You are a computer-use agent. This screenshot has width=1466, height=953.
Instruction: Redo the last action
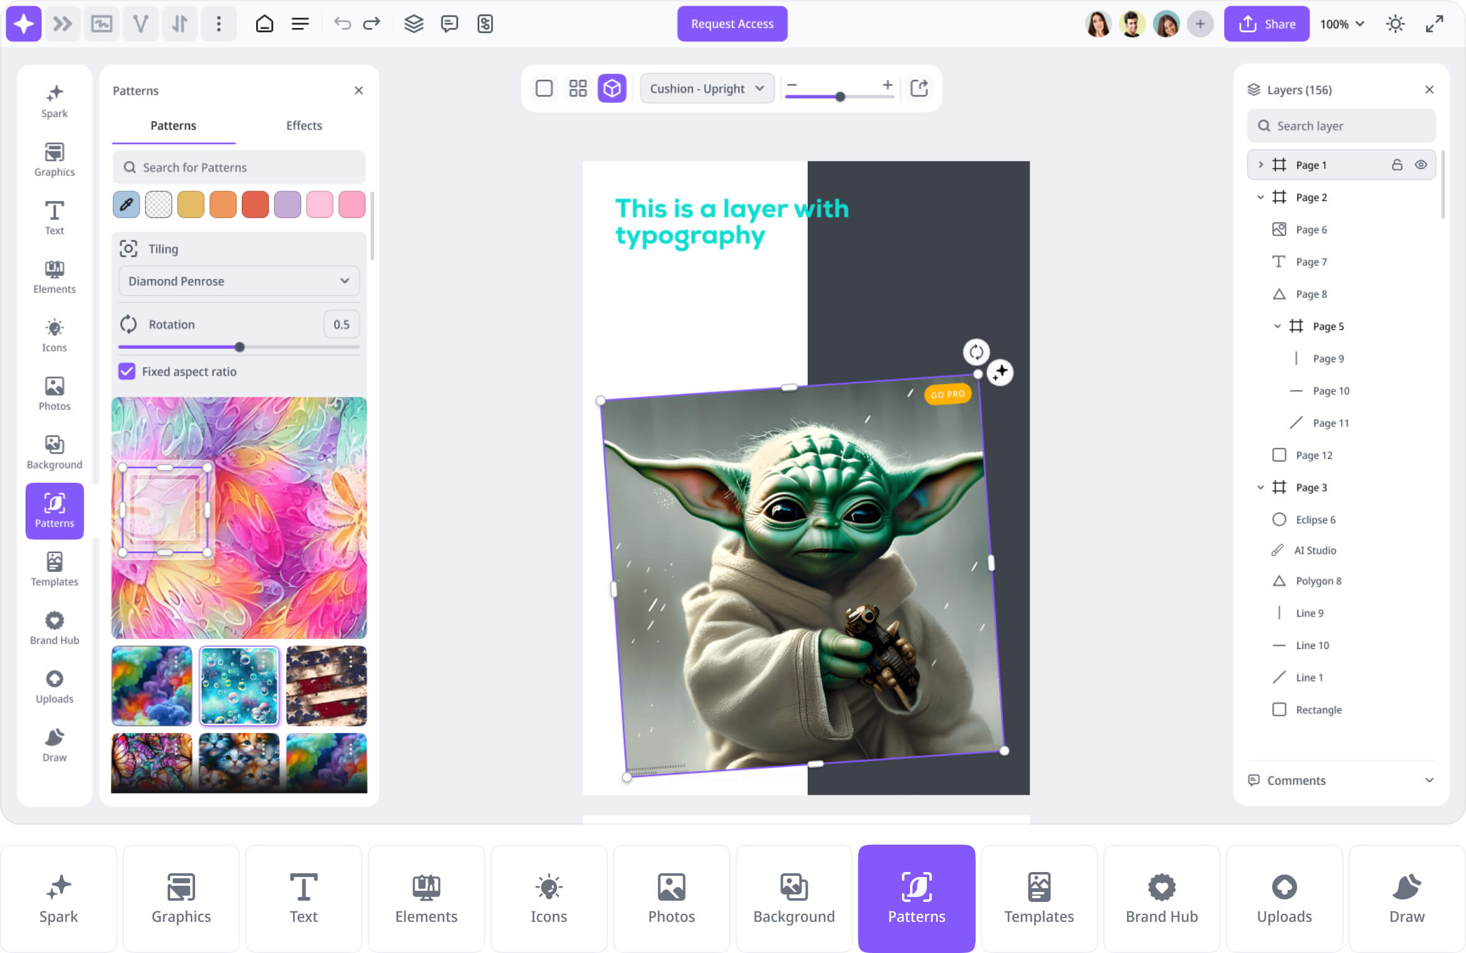(371, 24)
